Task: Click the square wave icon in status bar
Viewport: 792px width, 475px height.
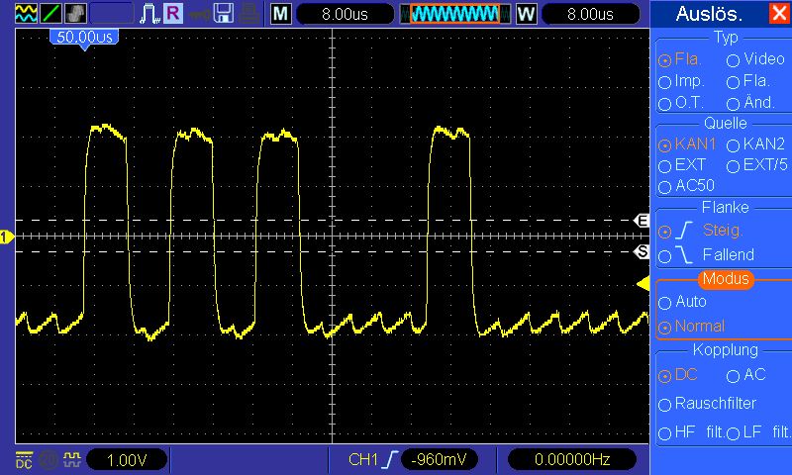Action: (71, 459)
